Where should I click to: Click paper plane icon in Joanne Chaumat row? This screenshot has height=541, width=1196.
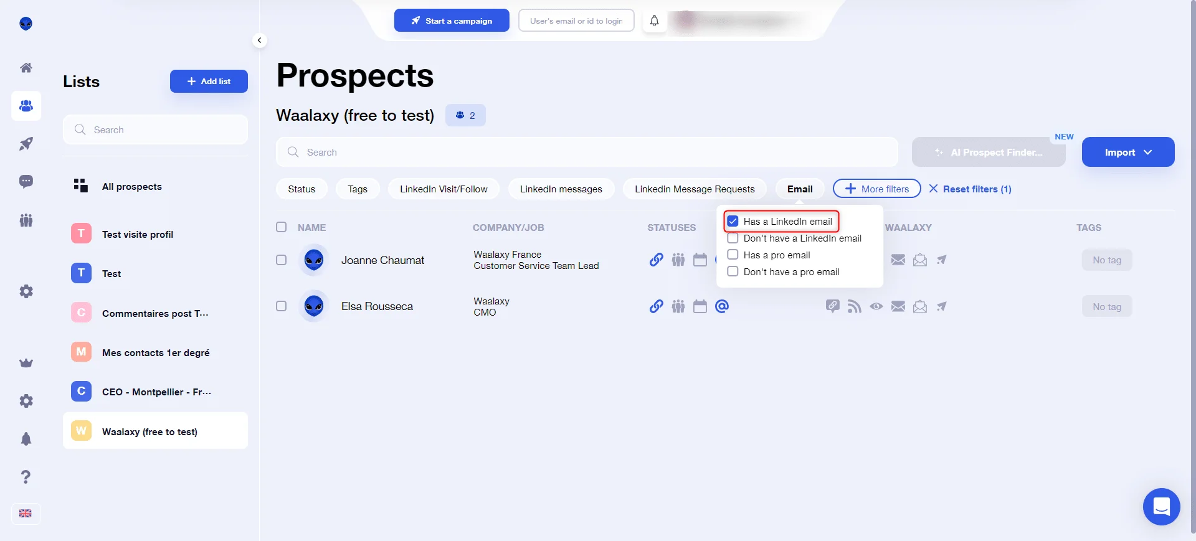pos(942,260)
